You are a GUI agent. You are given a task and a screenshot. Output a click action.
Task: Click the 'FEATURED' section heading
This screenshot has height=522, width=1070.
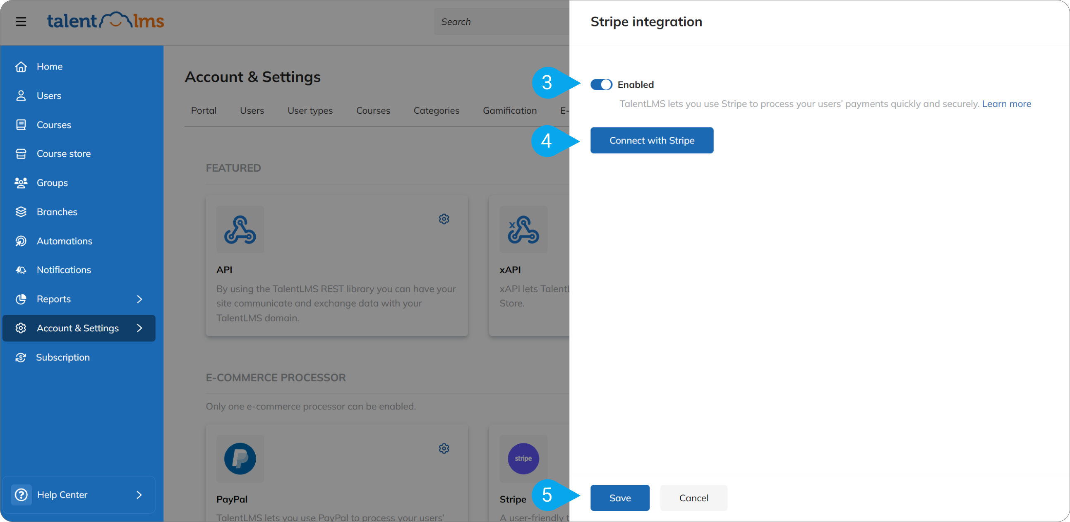coord(233,168)
